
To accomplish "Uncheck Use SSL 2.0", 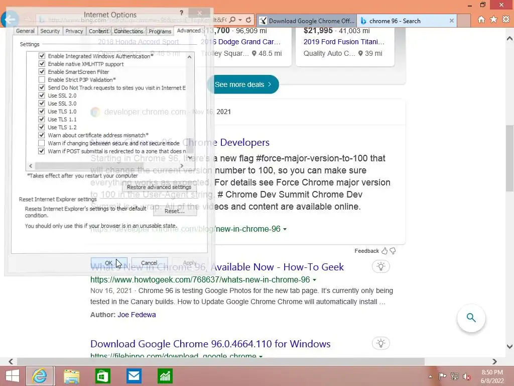I will [42, 95].
